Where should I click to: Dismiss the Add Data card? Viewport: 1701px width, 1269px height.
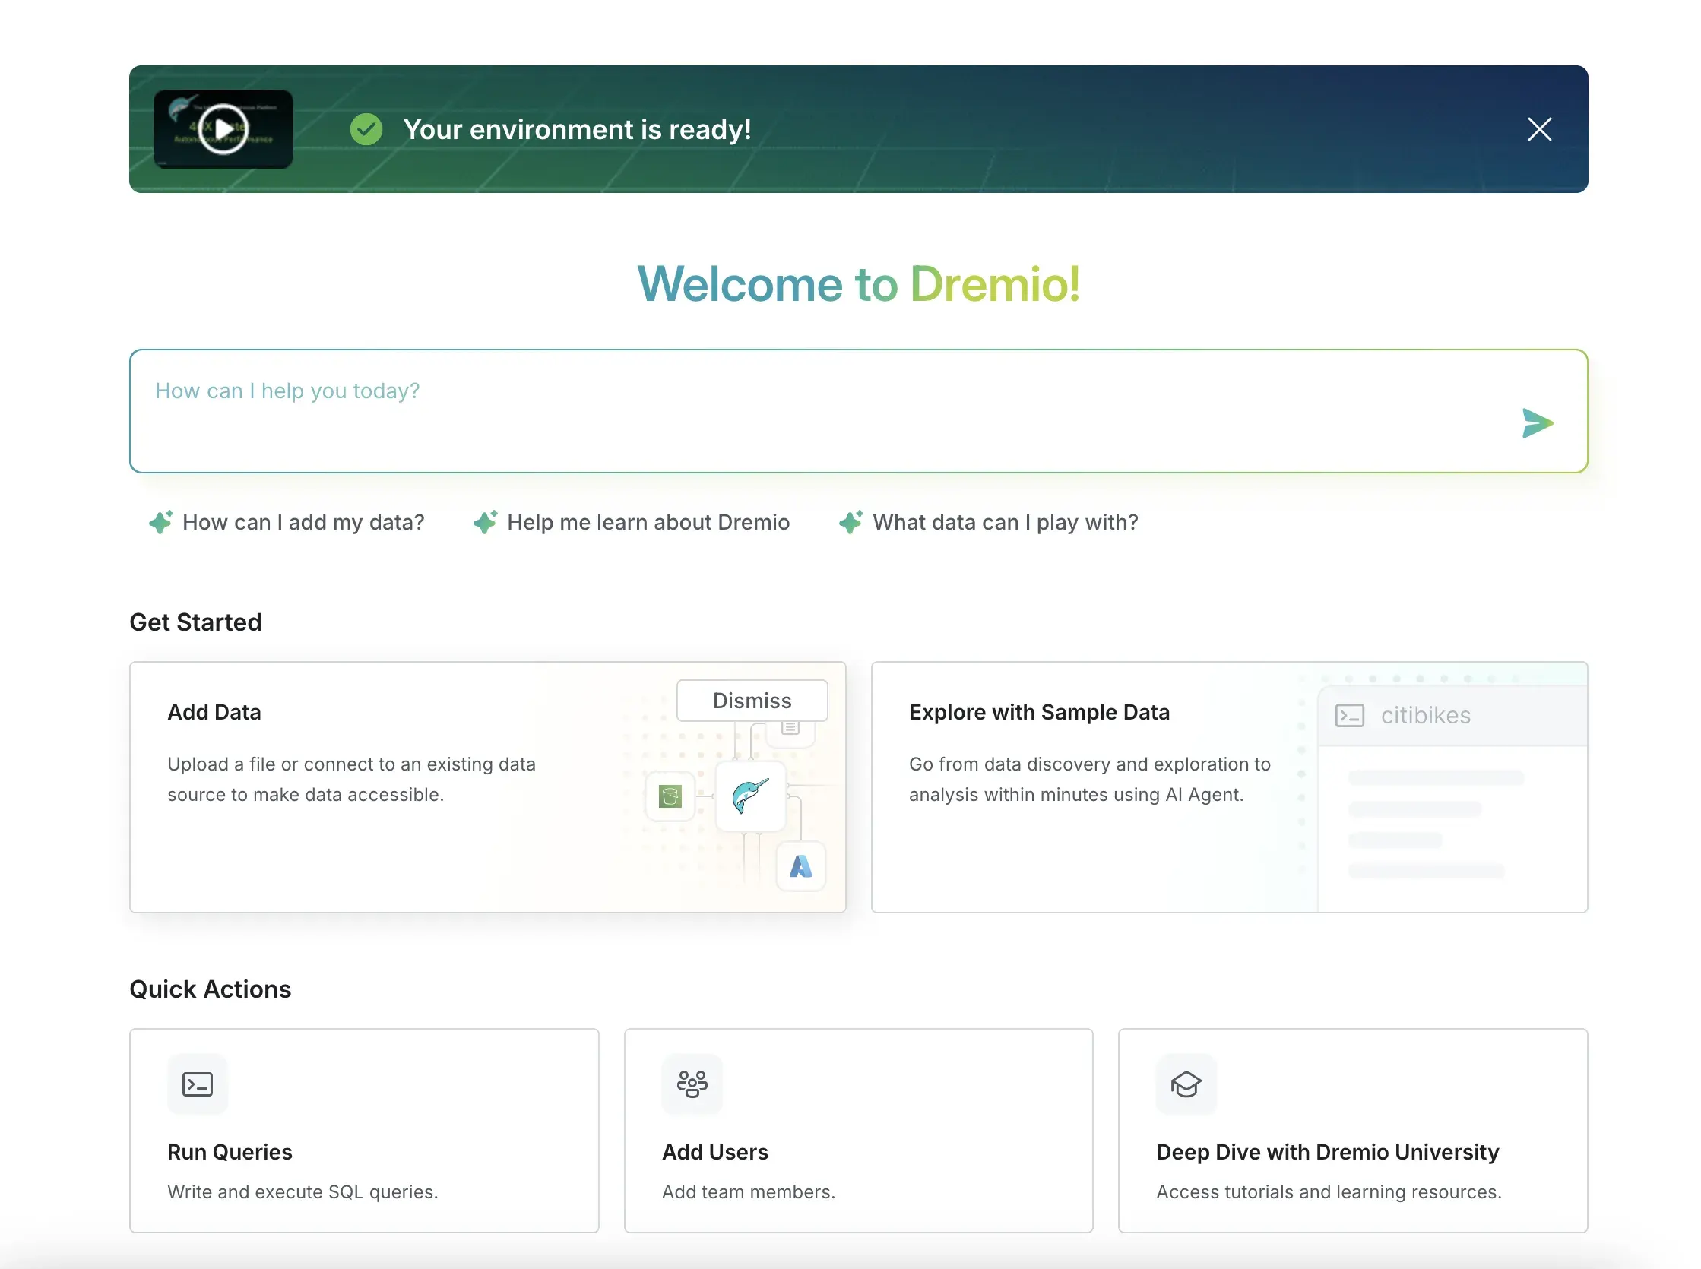752,701
